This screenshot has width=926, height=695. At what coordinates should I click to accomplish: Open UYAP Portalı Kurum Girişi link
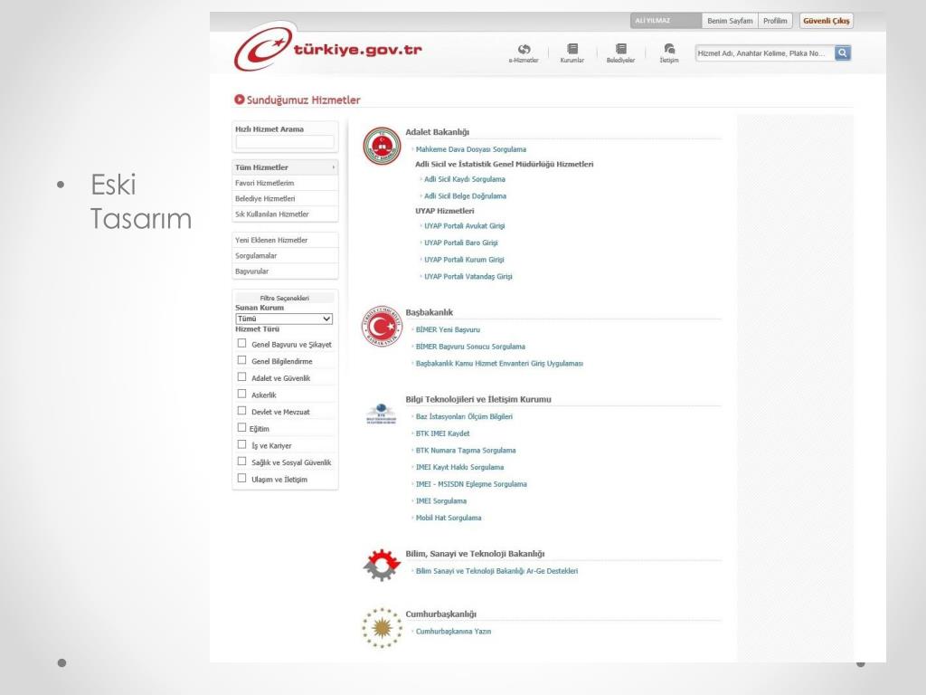[x=464, y=260]
